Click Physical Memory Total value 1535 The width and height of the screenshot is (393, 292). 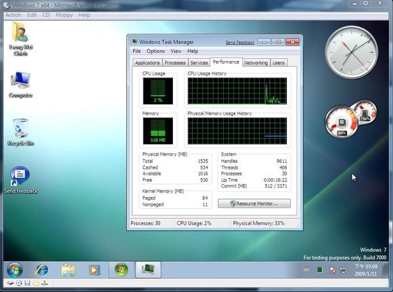pos(203,161)
